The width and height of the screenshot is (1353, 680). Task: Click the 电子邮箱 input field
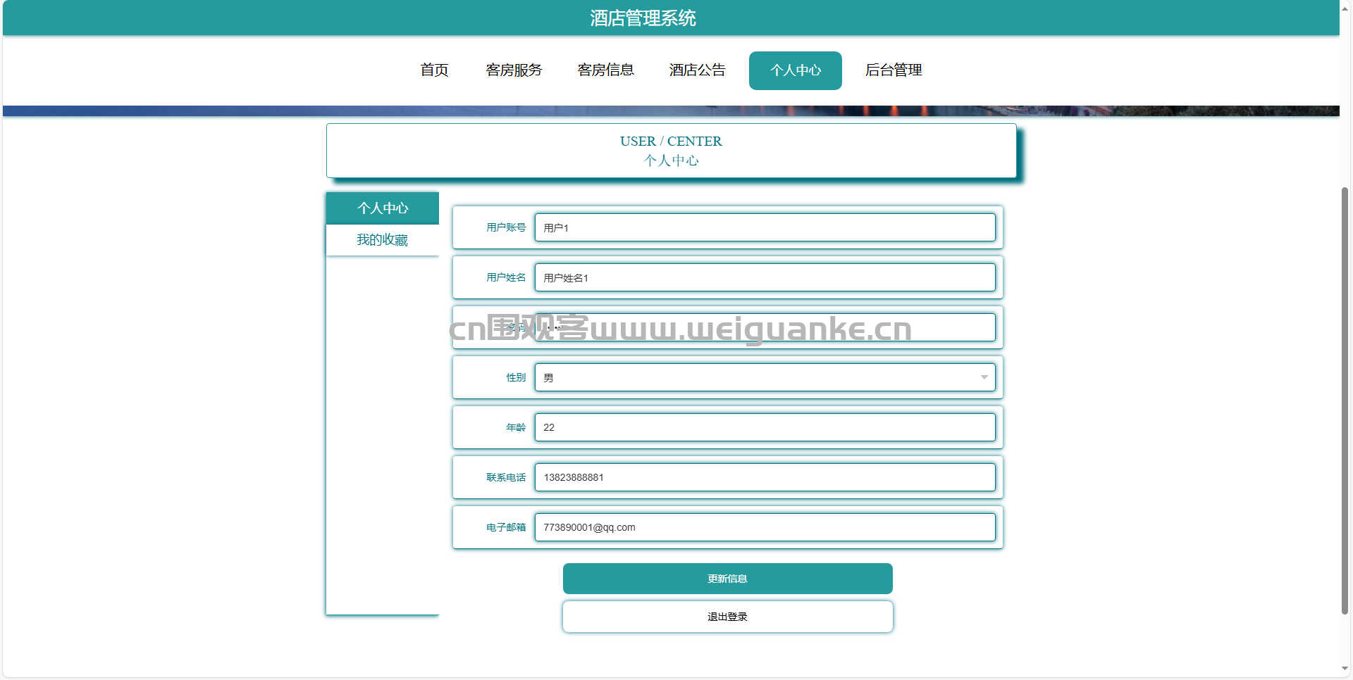tap(765, 527)
